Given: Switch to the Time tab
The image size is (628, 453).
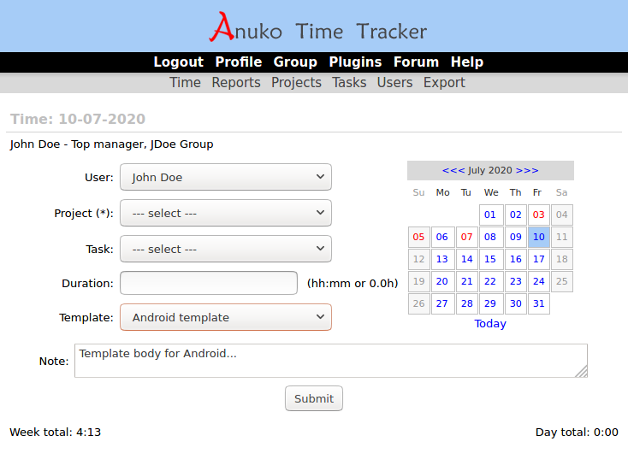Looking at the screenshot, I should pos(185,82).
